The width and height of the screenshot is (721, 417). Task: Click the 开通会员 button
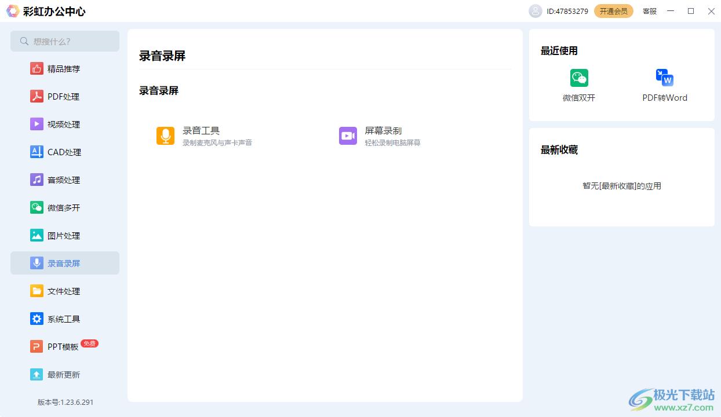pyautogui.click(x=613, y=11)
